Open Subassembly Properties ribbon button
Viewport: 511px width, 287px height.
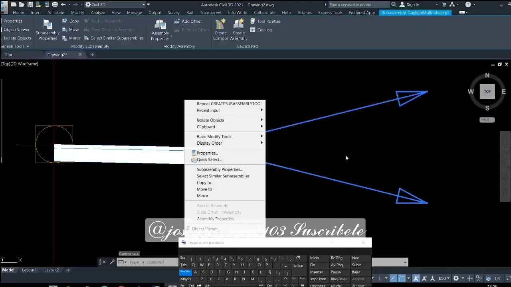[x=48, y=30]
